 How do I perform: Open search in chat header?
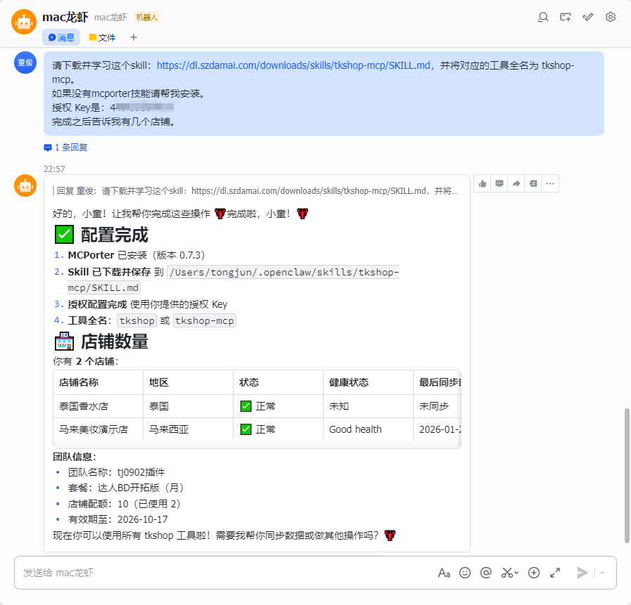543,18
